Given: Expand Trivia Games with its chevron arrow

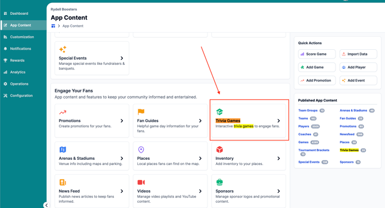Looking at the screenshot, I should [279, 121].
